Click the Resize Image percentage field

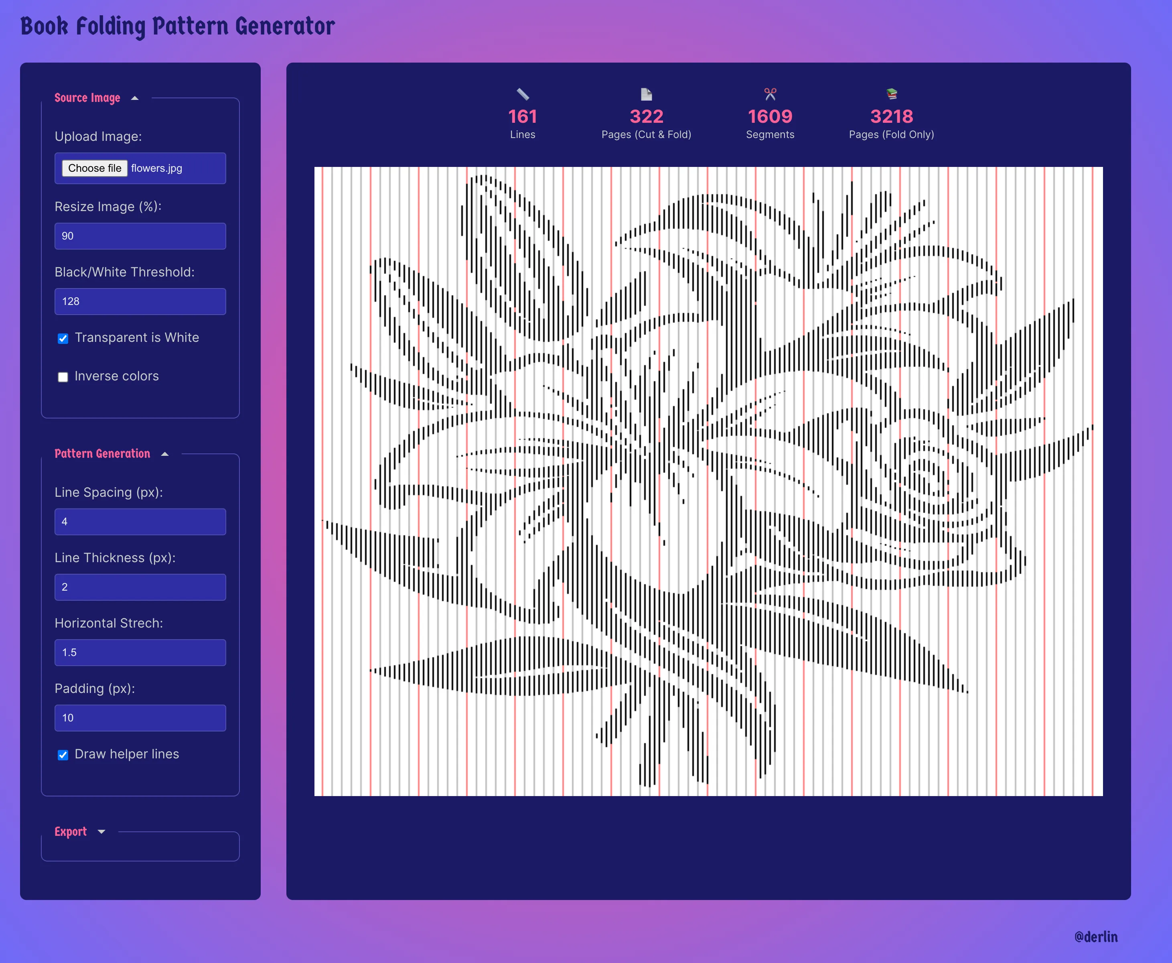pos(140,236)
